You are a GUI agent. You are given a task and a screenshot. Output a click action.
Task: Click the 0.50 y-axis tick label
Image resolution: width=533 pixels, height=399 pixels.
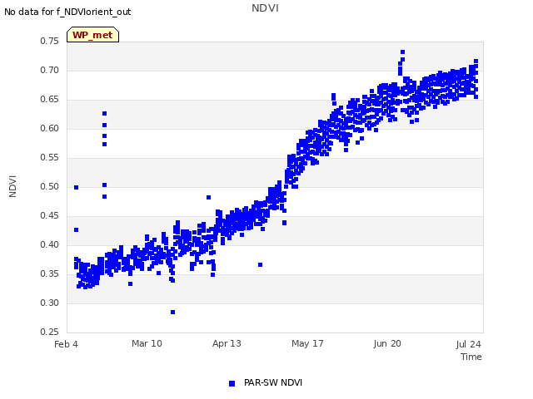pyautogui.click(x=49, y=186)
